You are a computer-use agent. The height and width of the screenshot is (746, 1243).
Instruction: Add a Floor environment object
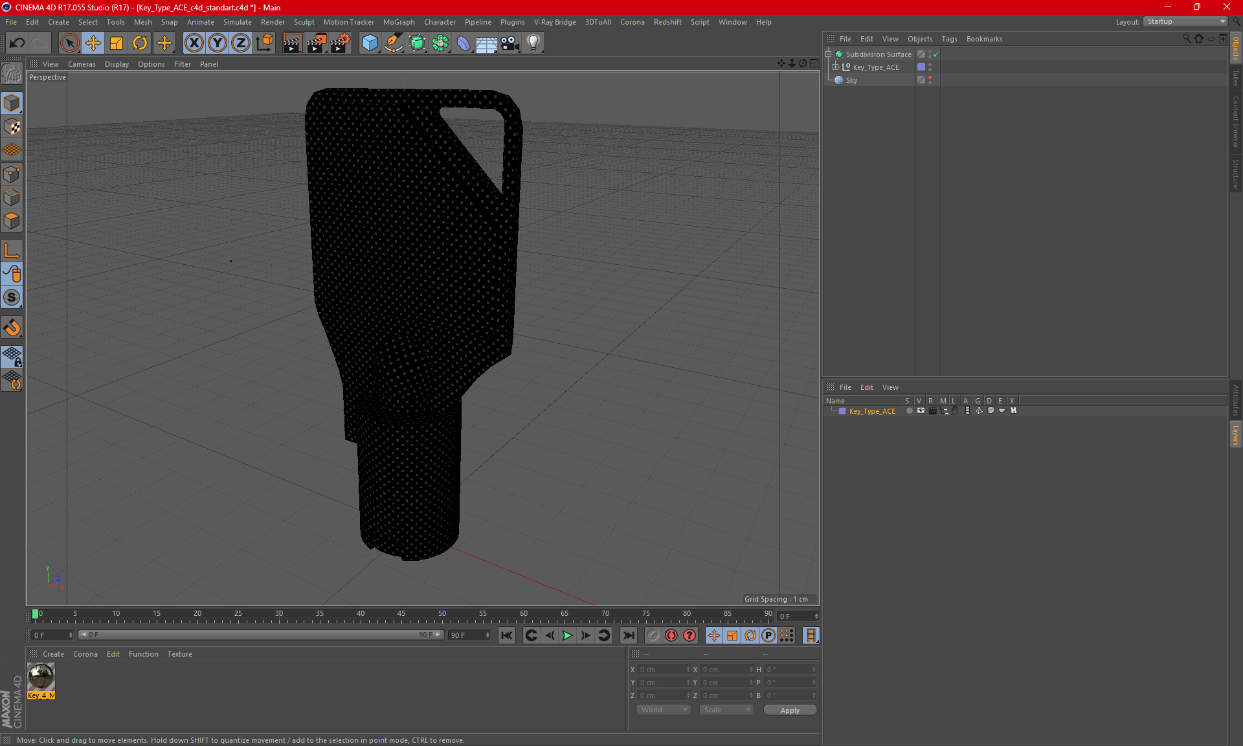(486, 43)
